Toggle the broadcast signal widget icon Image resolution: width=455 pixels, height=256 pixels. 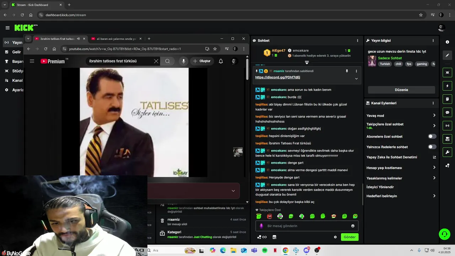coord(447,126)
